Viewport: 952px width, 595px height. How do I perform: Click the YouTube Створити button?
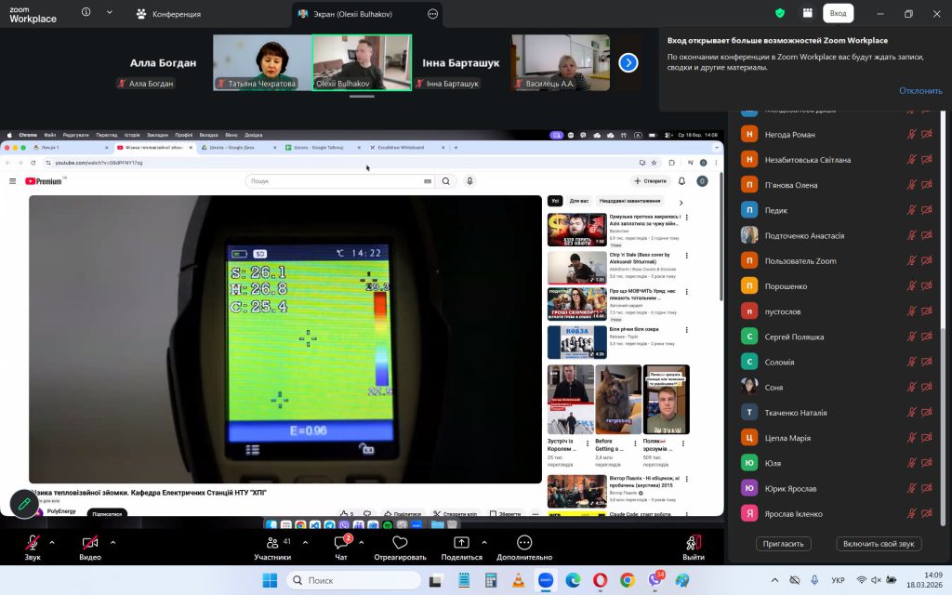(x=650, y=181)
